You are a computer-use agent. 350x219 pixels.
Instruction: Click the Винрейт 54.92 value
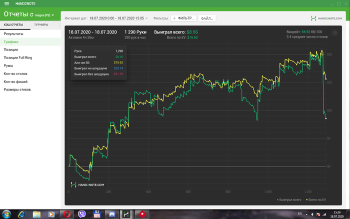click(306, 32)
